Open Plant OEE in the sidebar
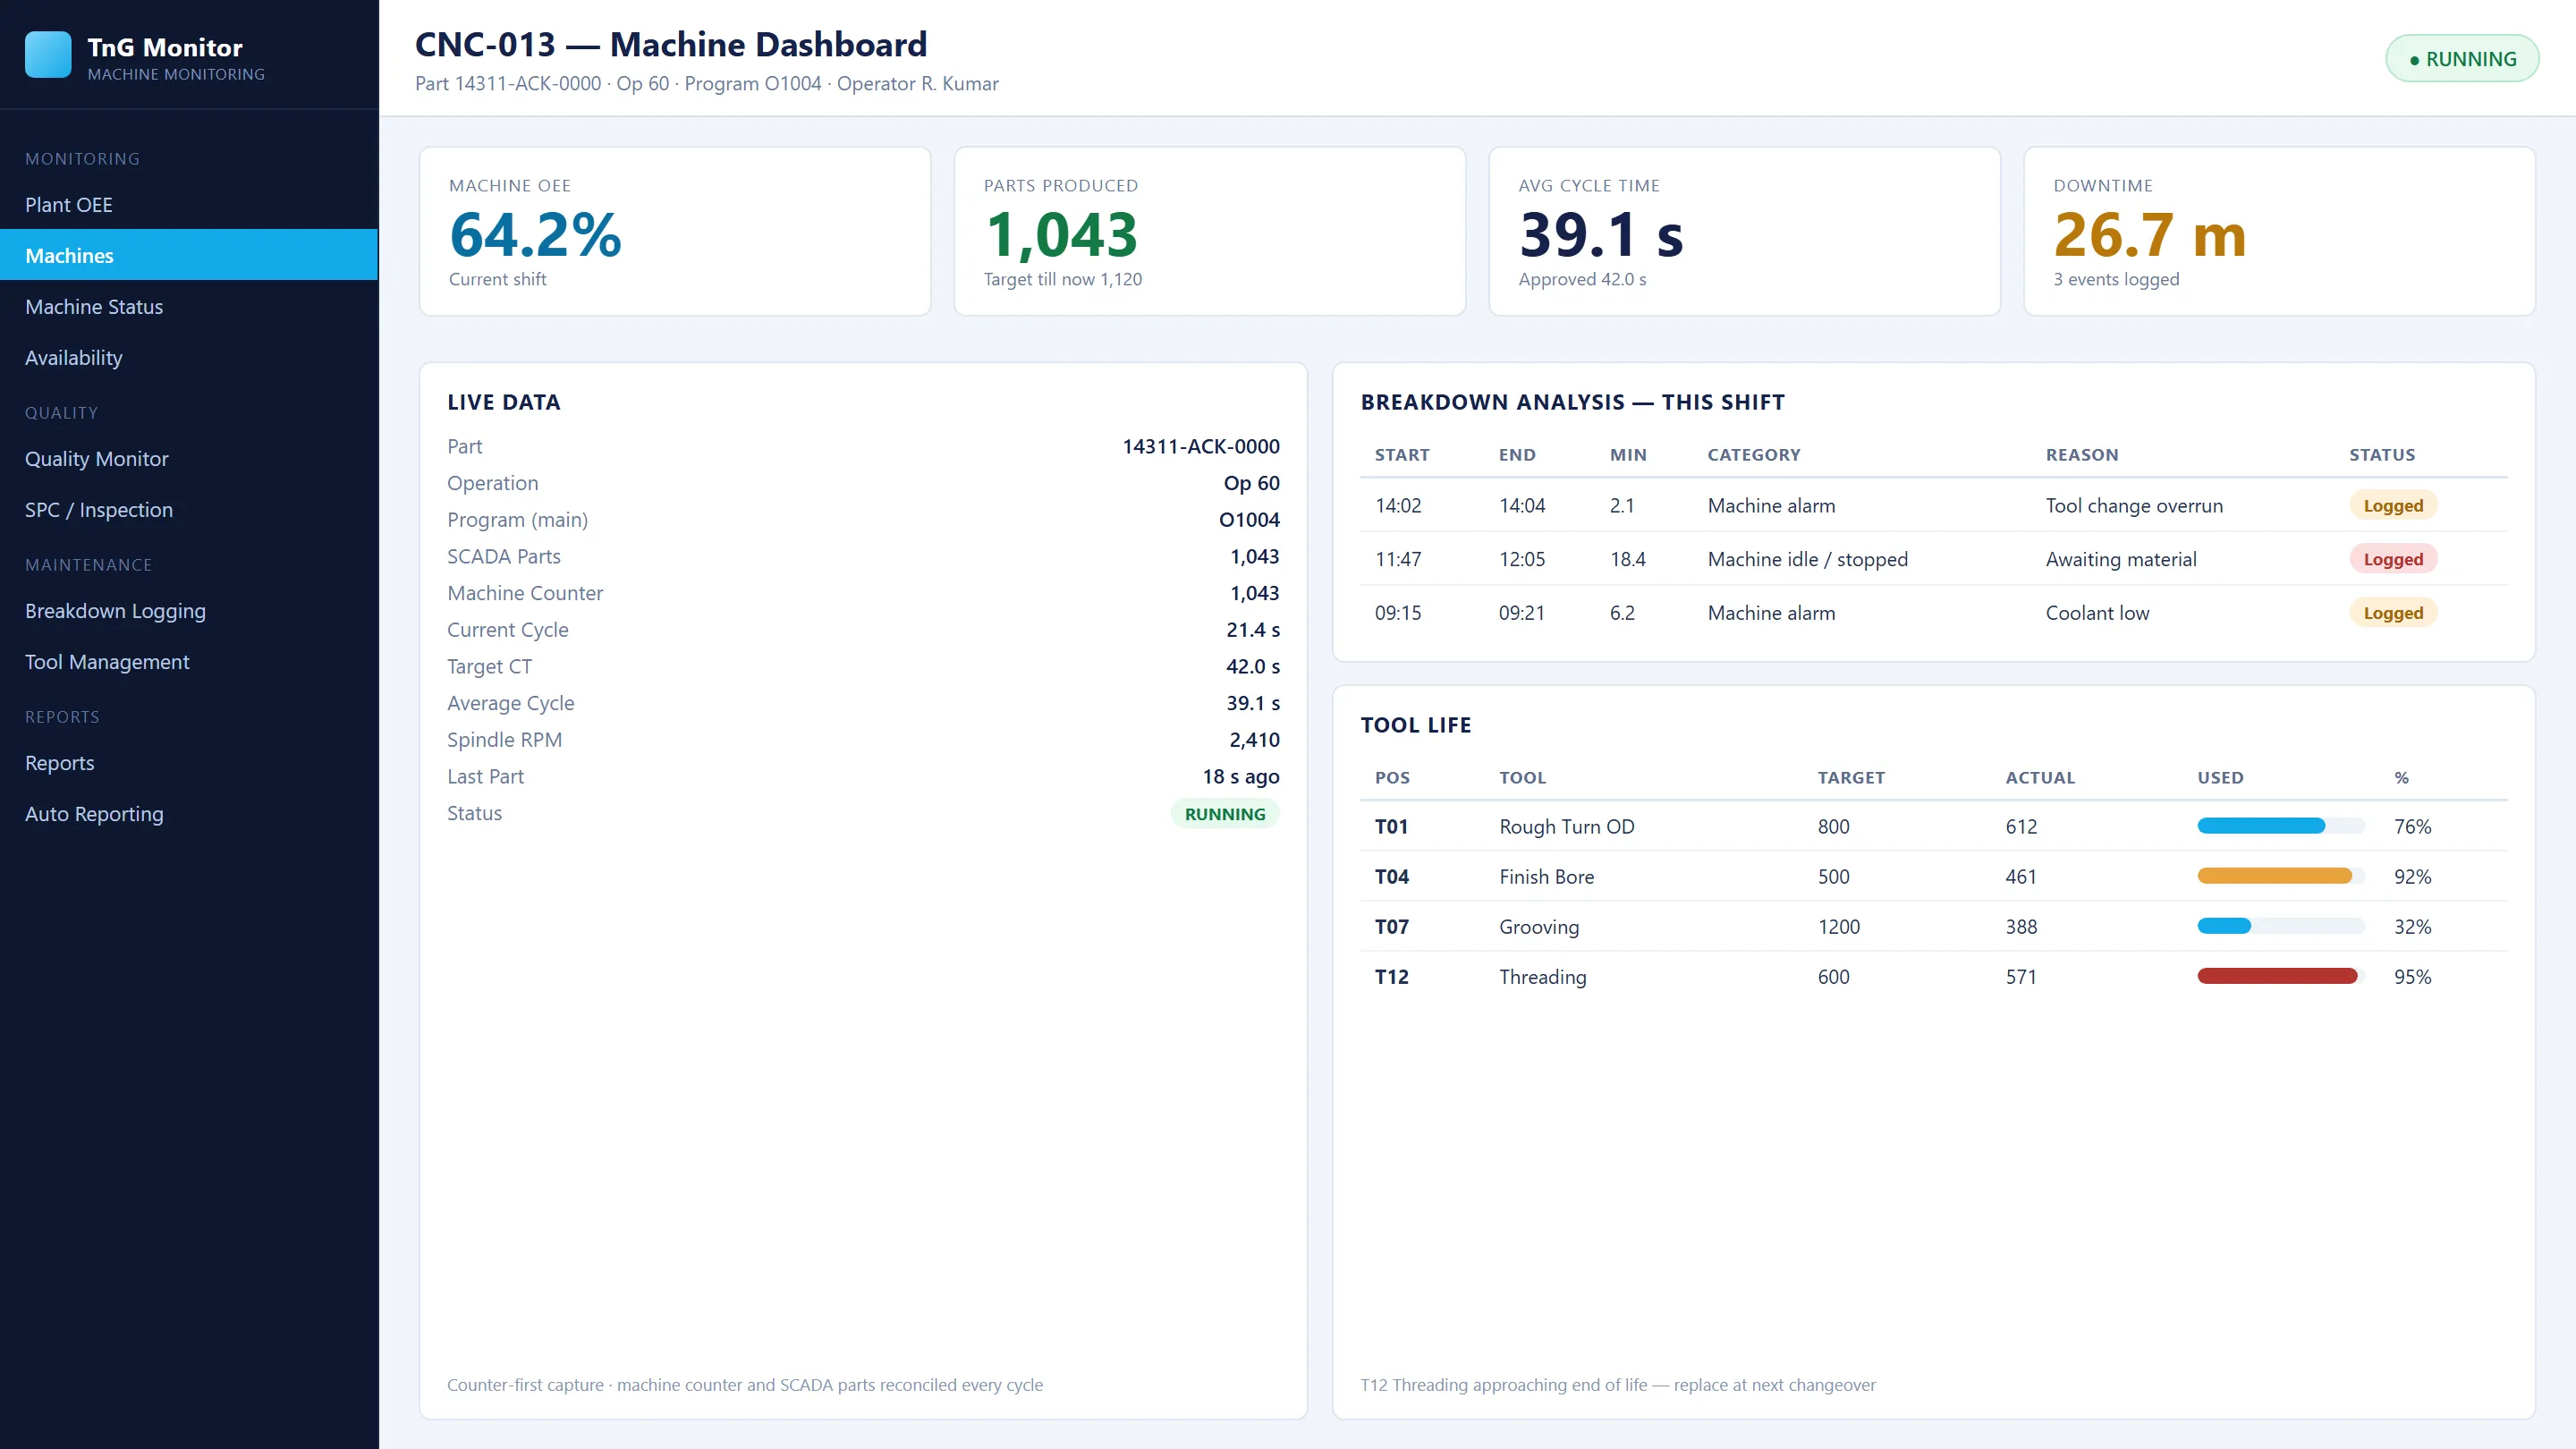 pyautogui.click(x=189, y=204)
